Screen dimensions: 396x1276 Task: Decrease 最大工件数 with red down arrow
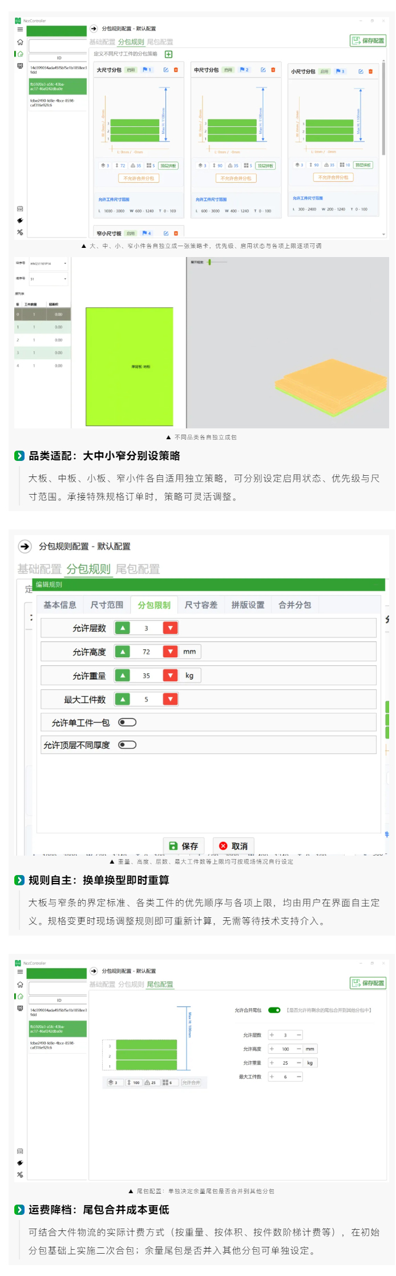170,699
